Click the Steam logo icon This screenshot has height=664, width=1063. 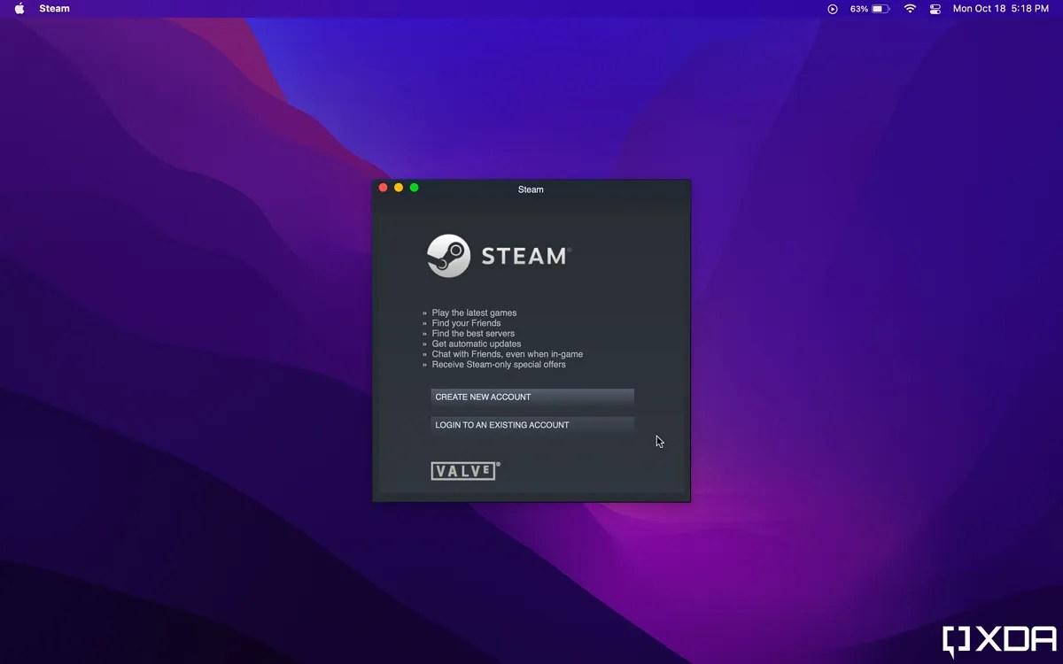tap(448, 256)
